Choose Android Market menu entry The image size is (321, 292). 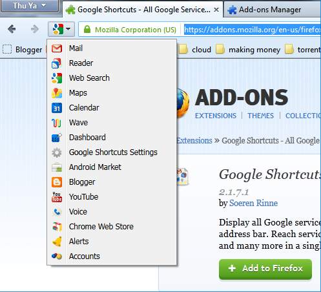point(112,167)
